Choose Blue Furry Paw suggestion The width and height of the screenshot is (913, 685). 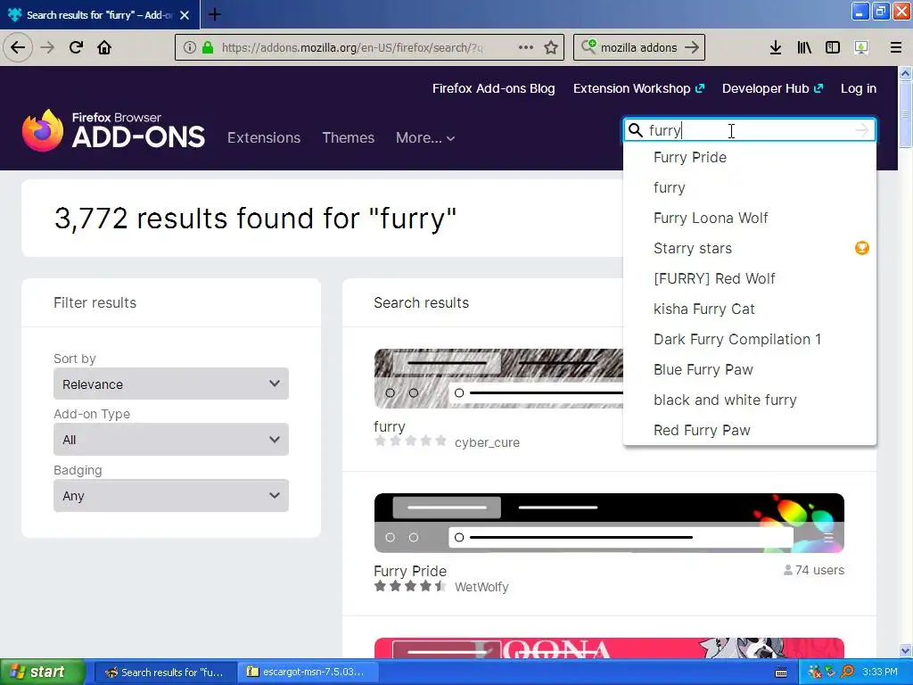[749, 369]
